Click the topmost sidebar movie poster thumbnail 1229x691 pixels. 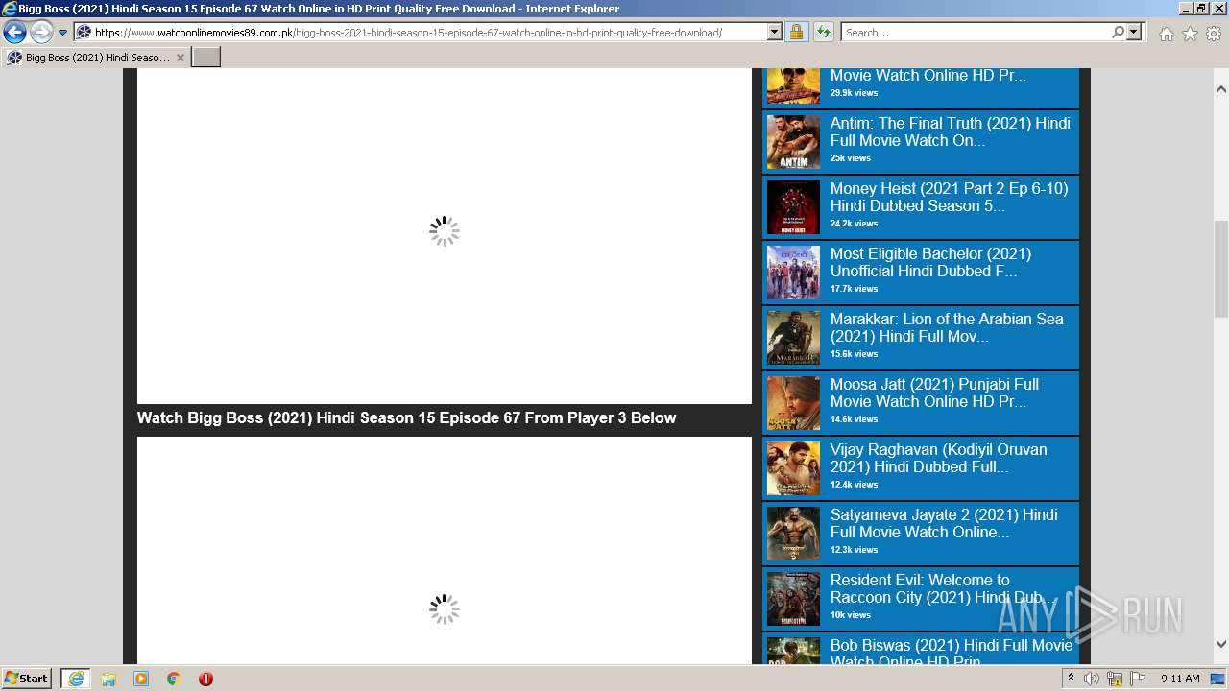click(793, 86)
